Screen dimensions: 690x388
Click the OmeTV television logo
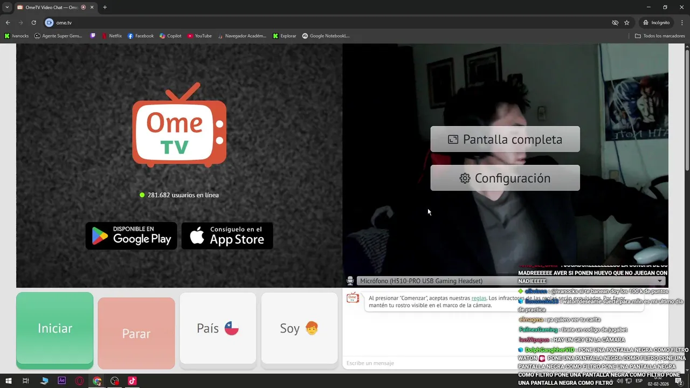pyautogui.click(x=180, y=124)
